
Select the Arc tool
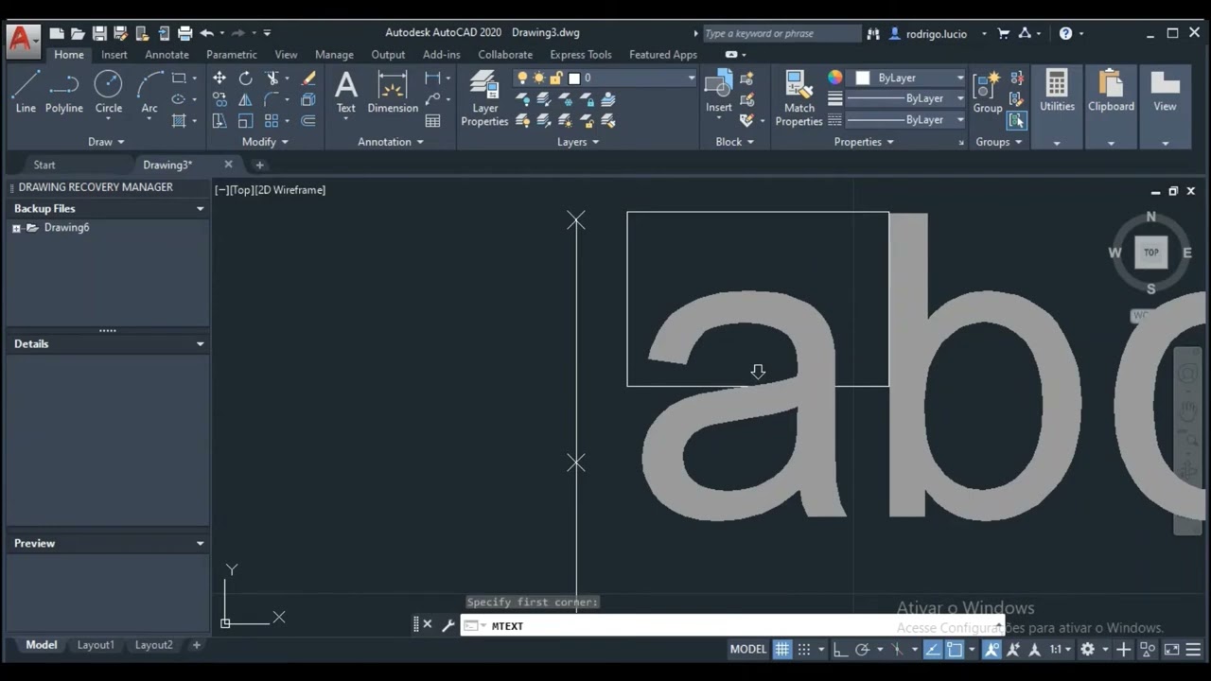tap(149, 92)
